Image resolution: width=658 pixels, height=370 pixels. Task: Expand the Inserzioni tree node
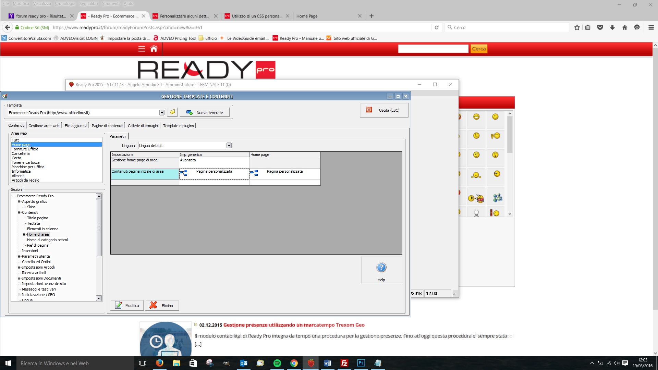[19, 251]
